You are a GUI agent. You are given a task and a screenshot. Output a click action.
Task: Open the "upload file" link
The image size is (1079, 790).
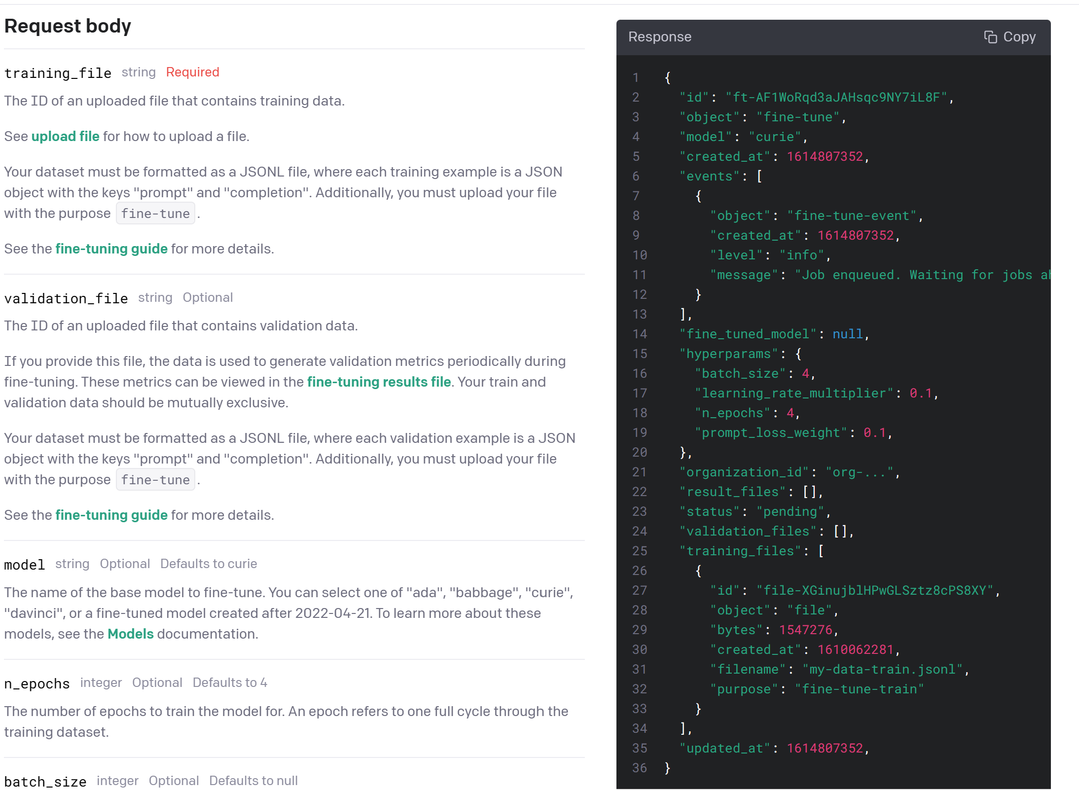[65, 137]
